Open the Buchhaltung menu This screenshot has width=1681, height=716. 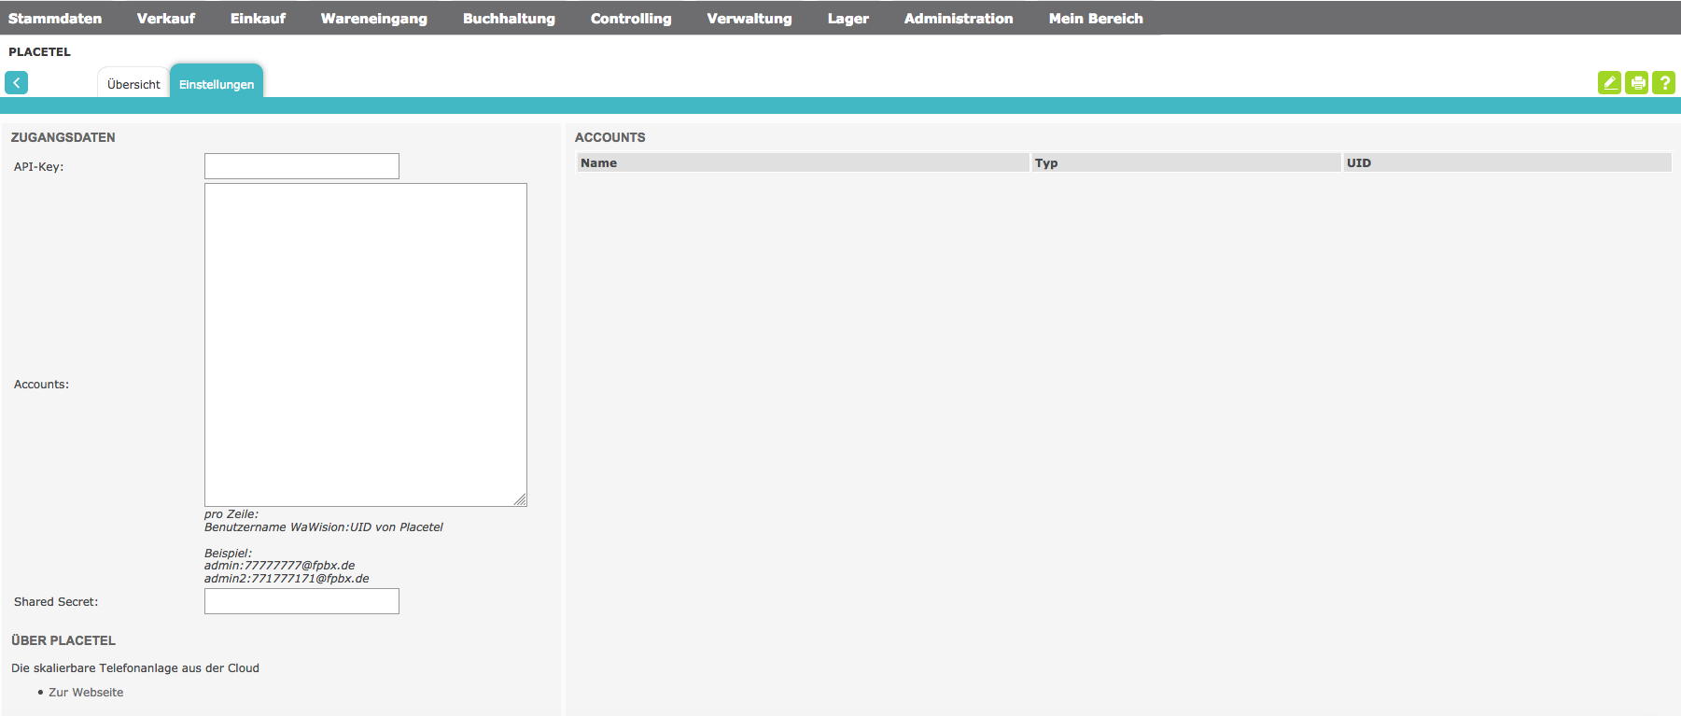pos(509,19)
